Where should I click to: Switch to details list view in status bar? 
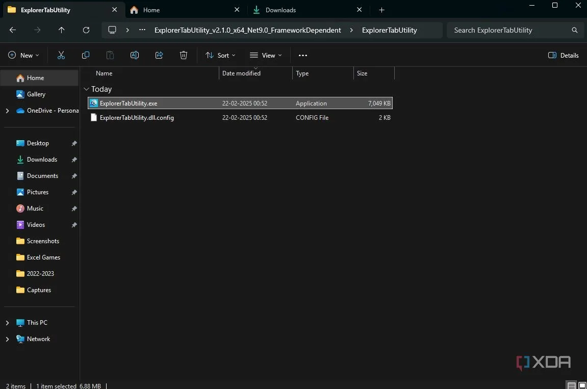coord(572,385)
